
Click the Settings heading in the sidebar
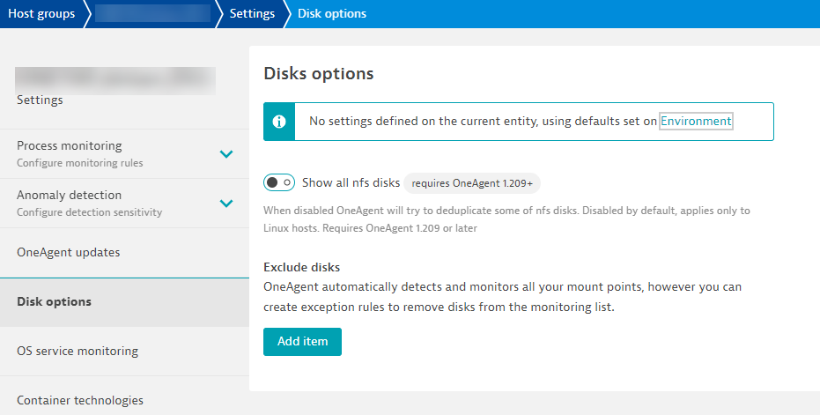pos(40,100)
